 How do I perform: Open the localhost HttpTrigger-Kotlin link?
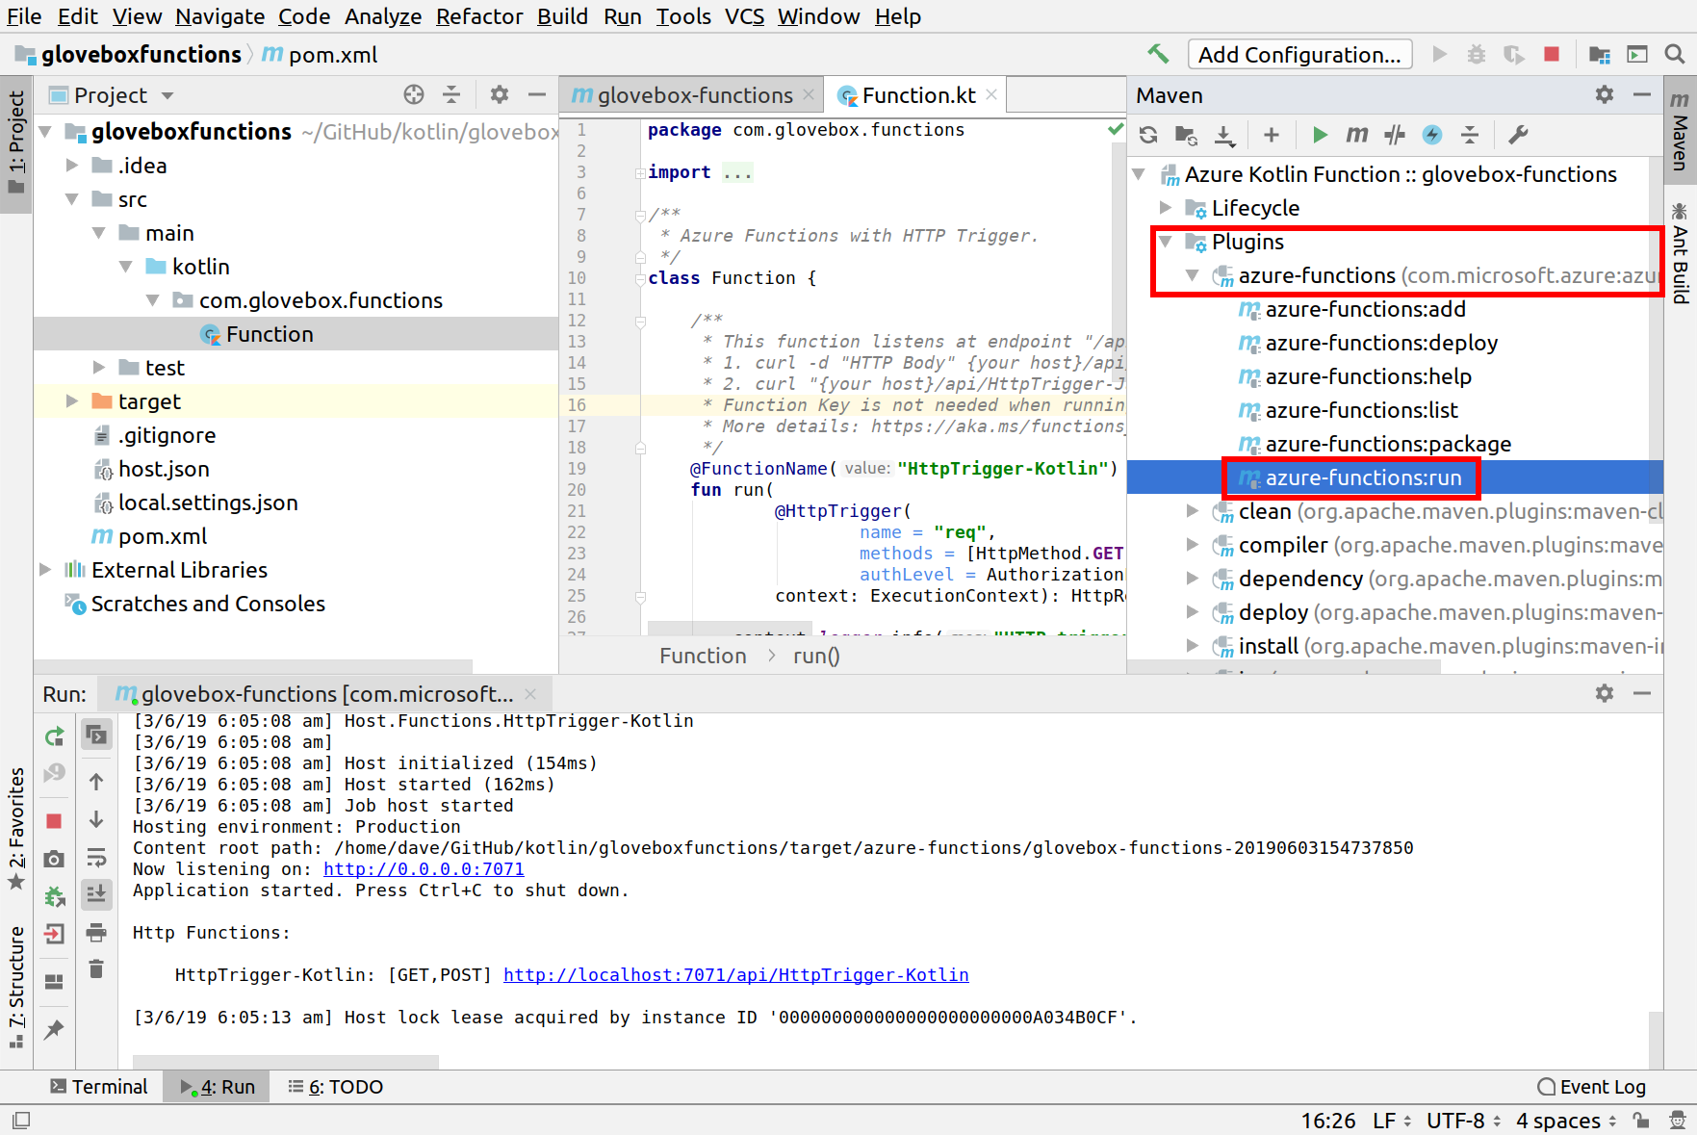point(735,975)
